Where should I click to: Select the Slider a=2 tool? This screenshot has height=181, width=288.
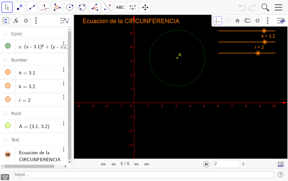(133, 7)
